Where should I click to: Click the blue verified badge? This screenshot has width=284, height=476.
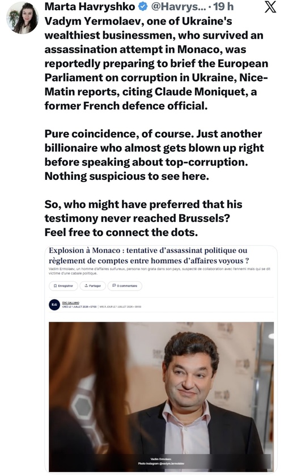tap(143, 6)
